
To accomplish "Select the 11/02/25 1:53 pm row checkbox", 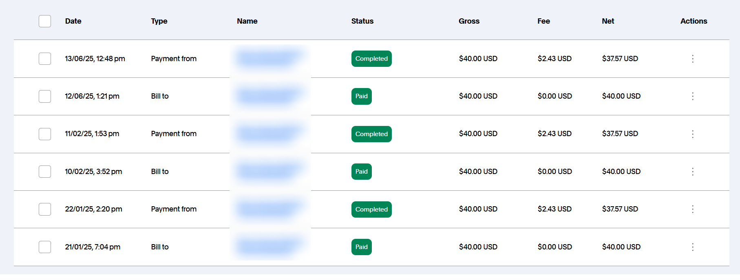I will pos(45,134).
